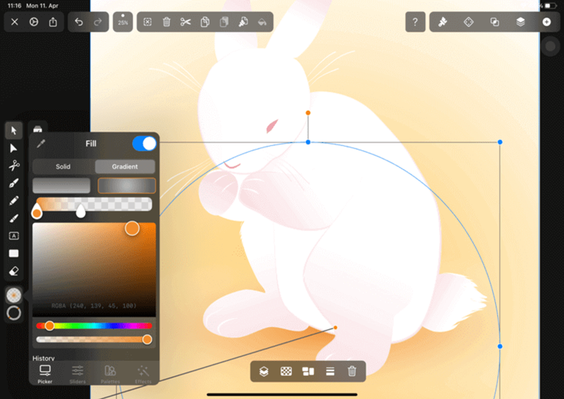Tap the checkerboard icon in bottom quick bar
Screen dimensions: 564x399
tap(286, 371)
